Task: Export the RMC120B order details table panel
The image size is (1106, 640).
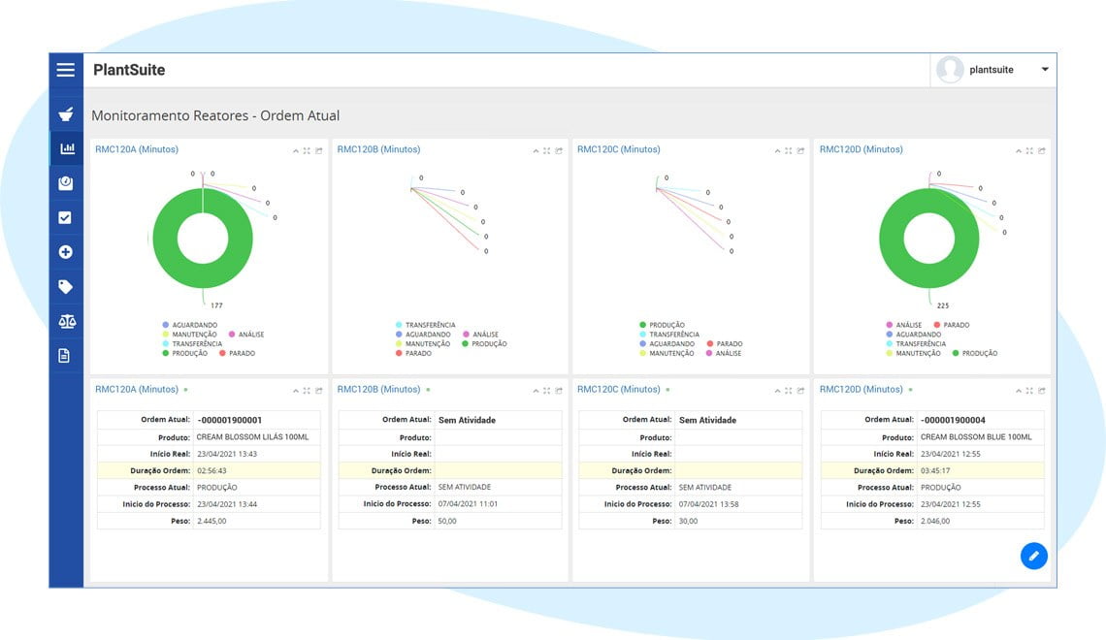Action: coord(559,391)
